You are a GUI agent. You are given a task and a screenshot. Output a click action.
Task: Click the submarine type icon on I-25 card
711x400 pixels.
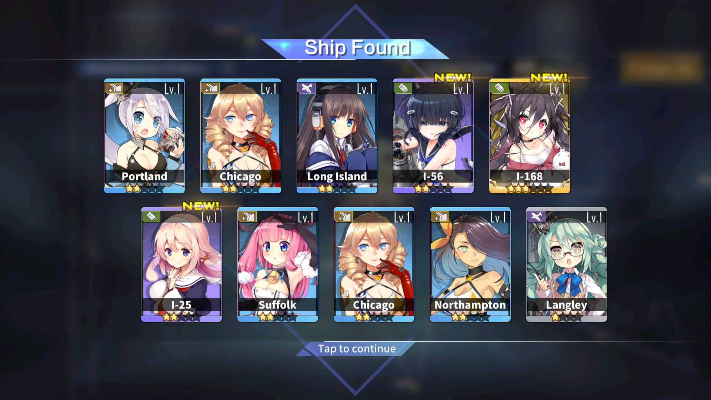click(x=151, y=217)
